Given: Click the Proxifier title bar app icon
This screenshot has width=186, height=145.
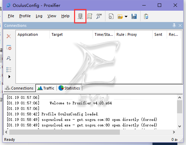Looking at the screenshot, I should (8, 6).
